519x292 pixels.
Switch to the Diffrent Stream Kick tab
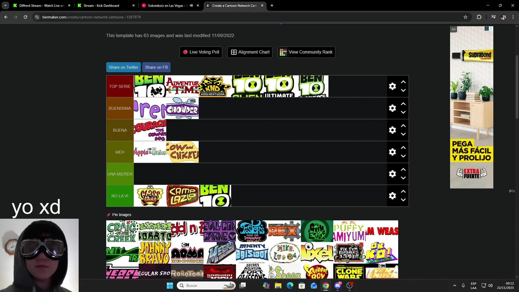42,6
